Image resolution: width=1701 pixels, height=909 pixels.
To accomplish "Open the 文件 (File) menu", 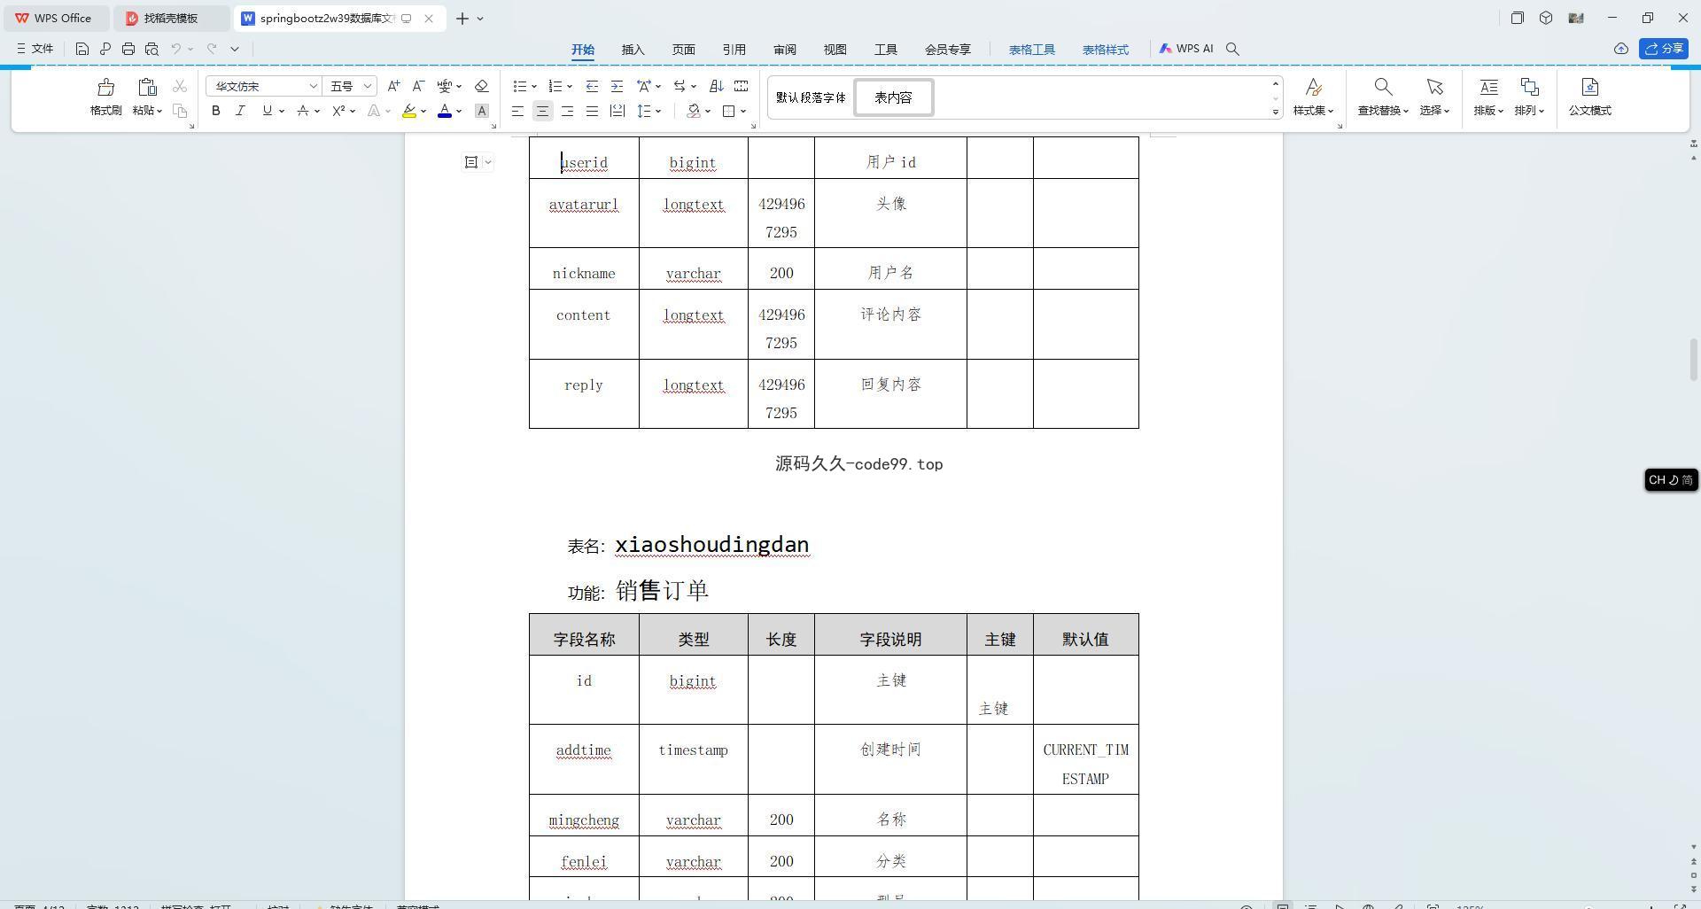I will tap(35, 49).
